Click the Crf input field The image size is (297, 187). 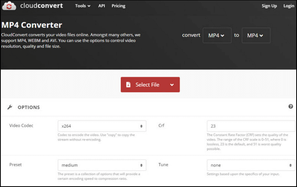(x=250, y=126)
